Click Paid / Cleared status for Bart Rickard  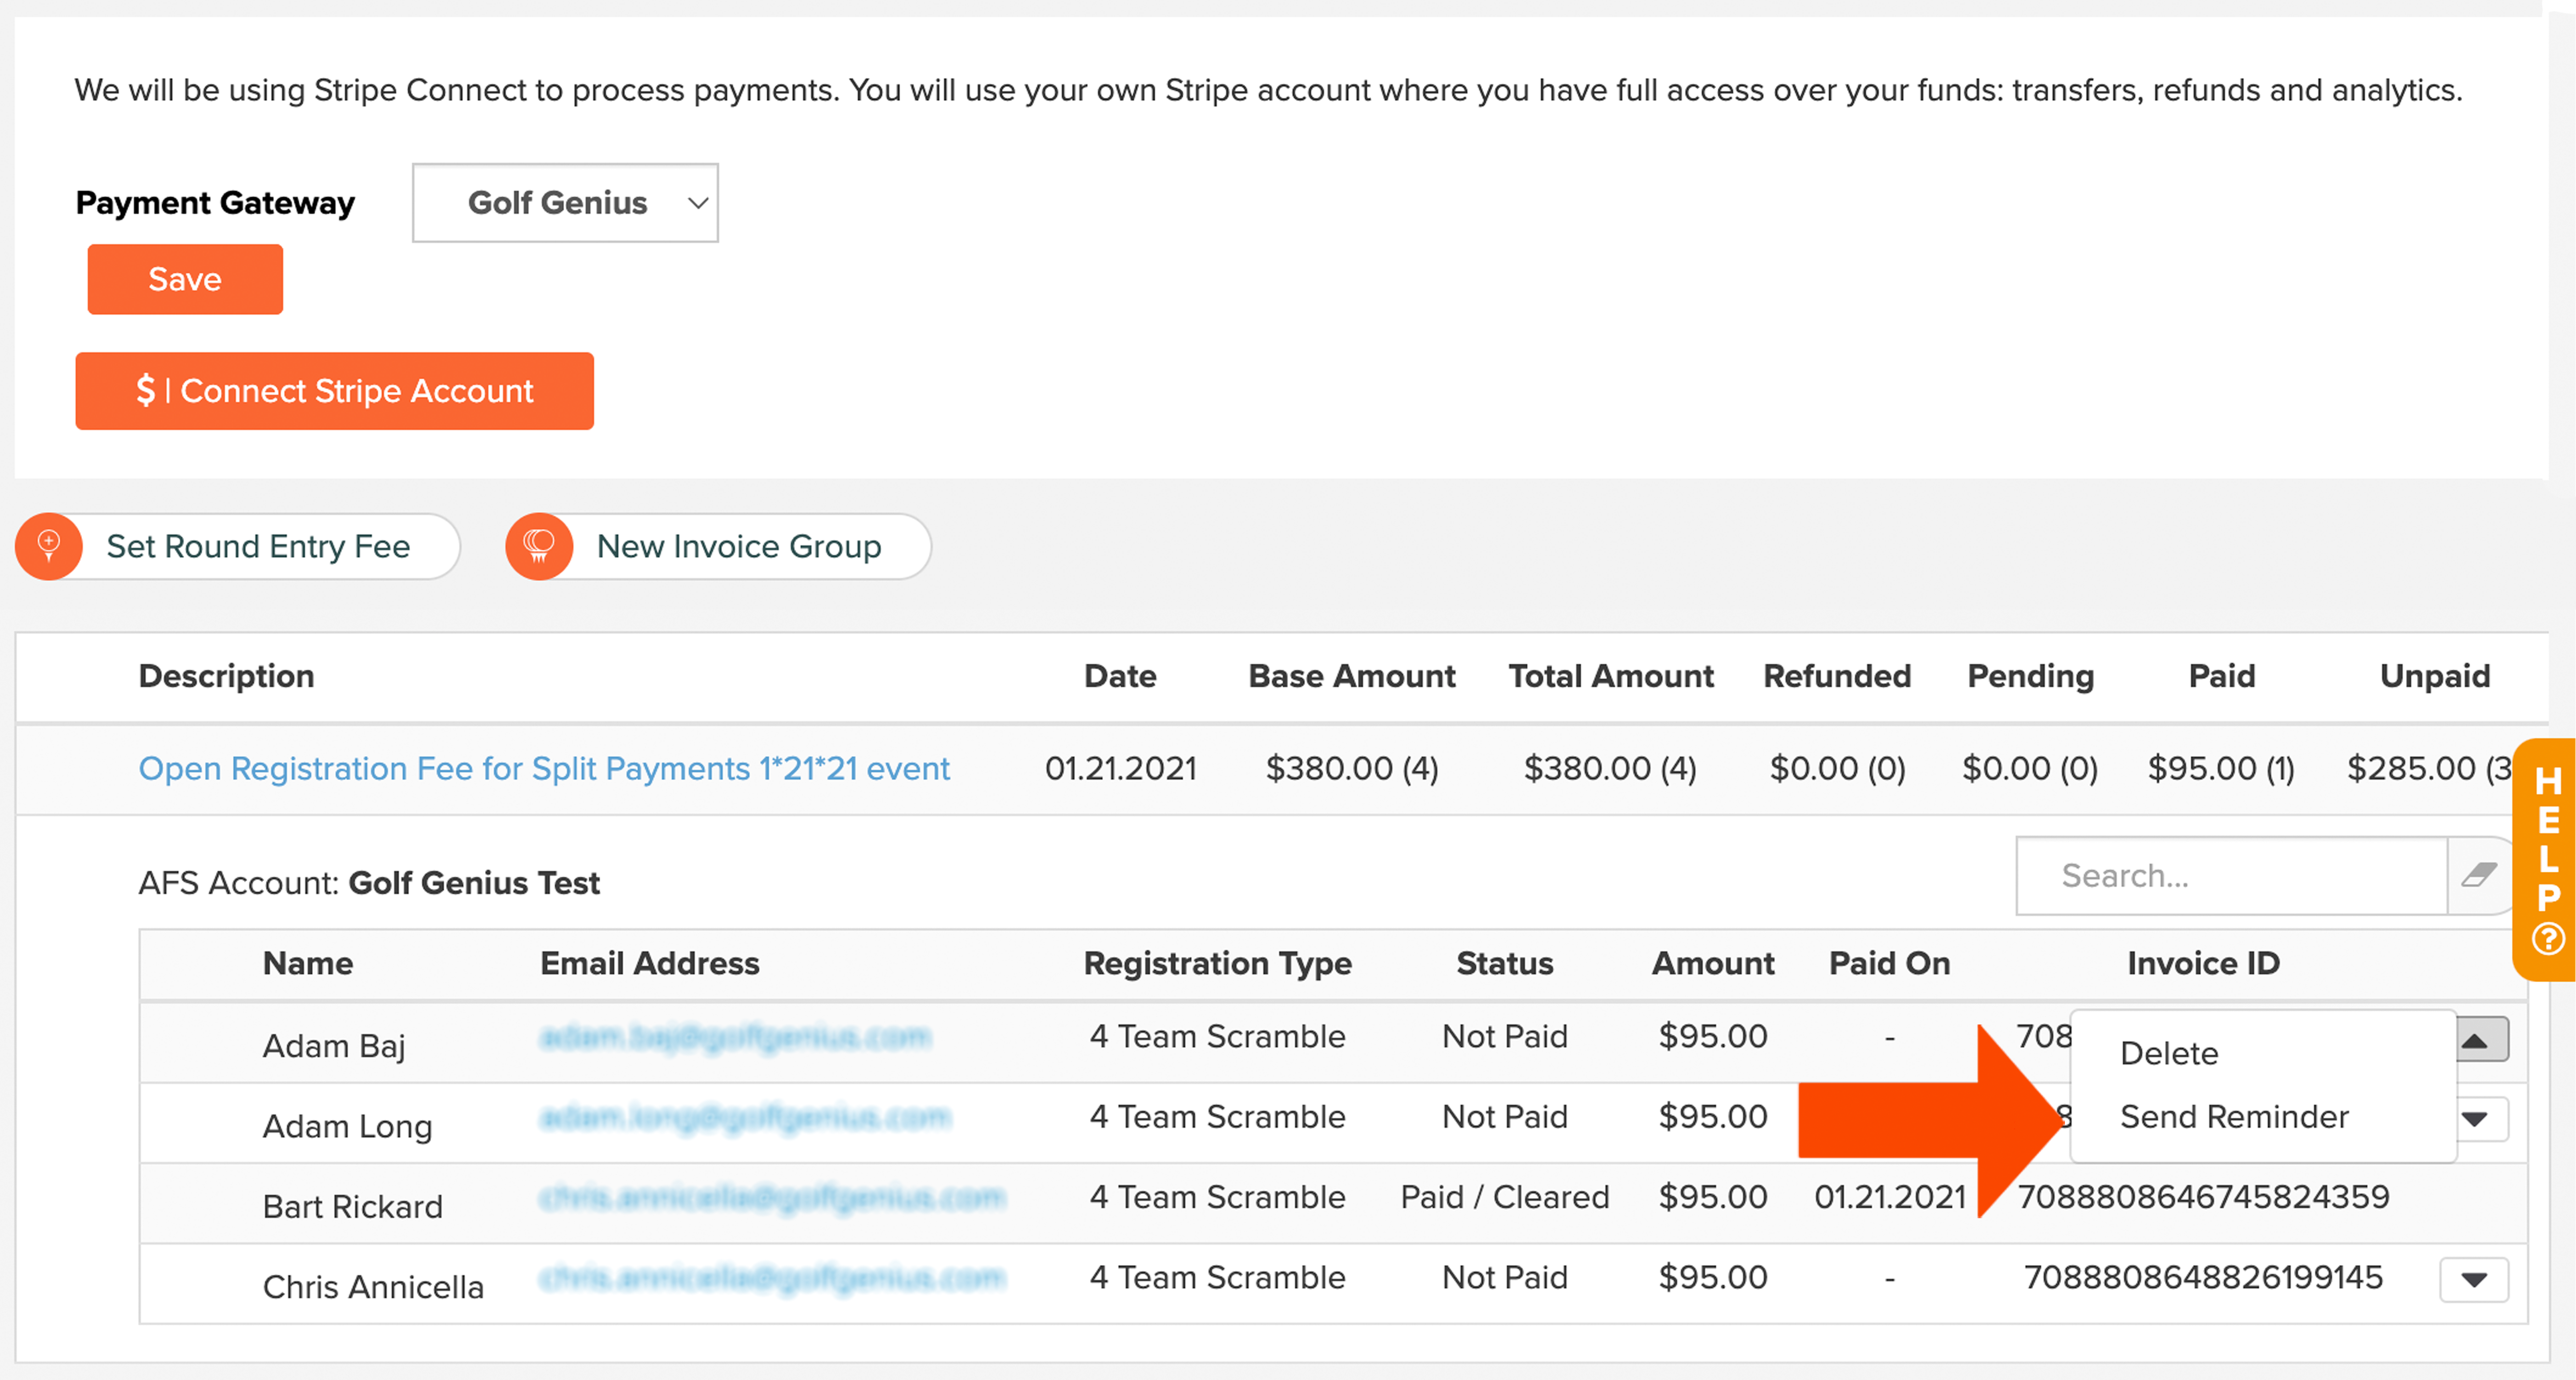(x=1504, y=1197)
